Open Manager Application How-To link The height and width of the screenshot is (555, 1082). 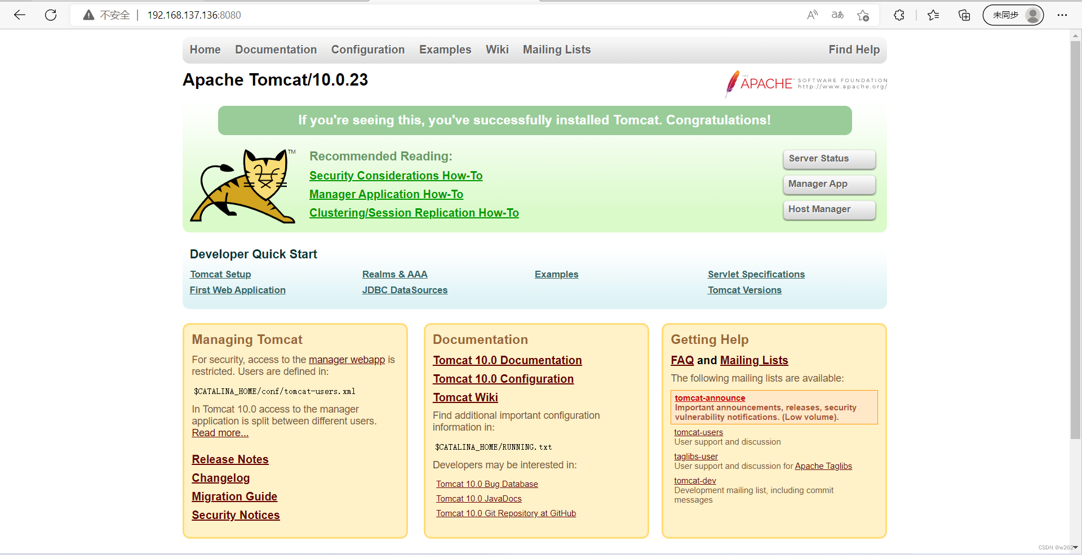386,194
